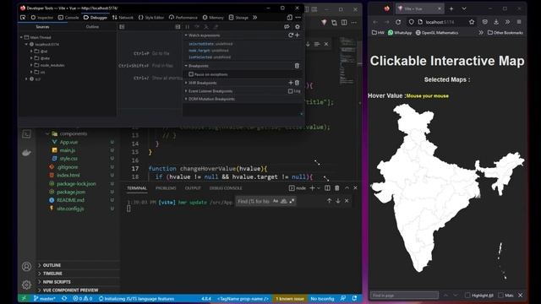The image size is (541, 304).
Task: Select the TERMINAL panel tab
Action: pos(137,187)
